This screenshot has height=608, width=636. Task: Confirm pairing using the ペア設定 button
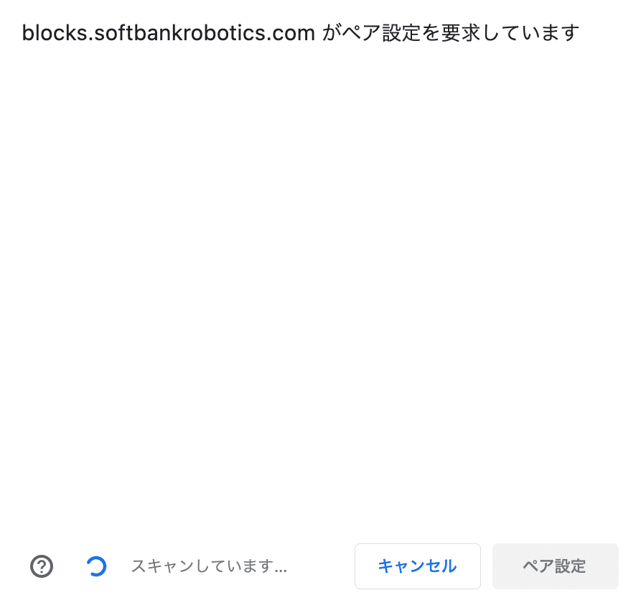point(556,566)
